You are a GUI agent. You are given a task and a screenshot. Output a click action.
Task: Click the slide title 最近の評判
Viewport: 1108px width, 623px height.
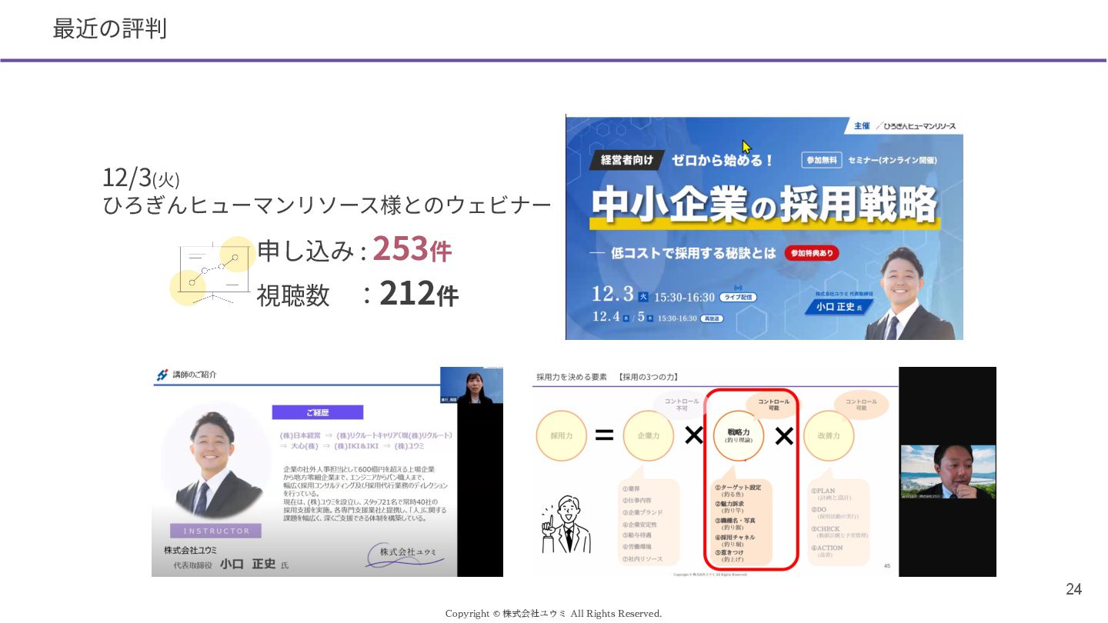[x=110, y=29]
